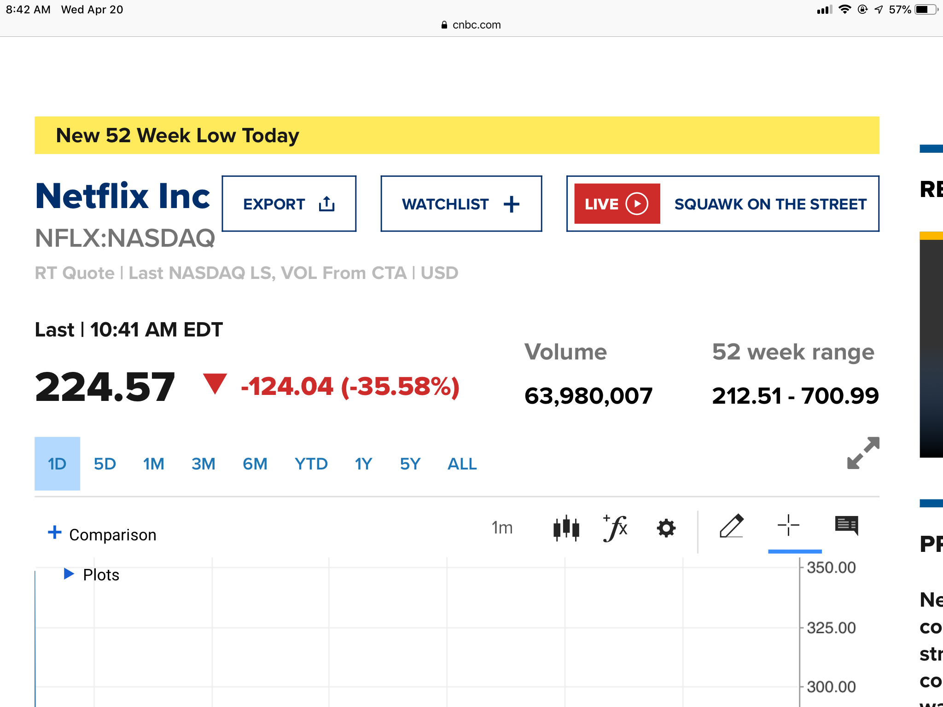The width and height of the screenshot is (943, 707).
Task: Tap the battery status icon
Action: coord(926,10)
